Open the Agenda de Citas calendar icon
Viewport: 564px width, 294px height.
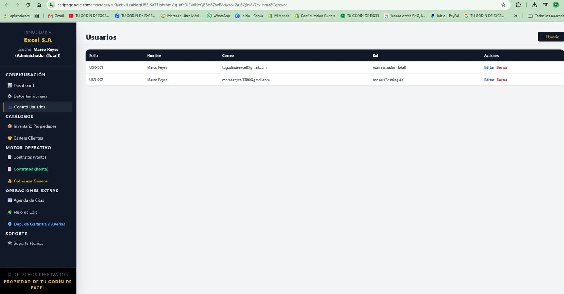tap(10, 200)
